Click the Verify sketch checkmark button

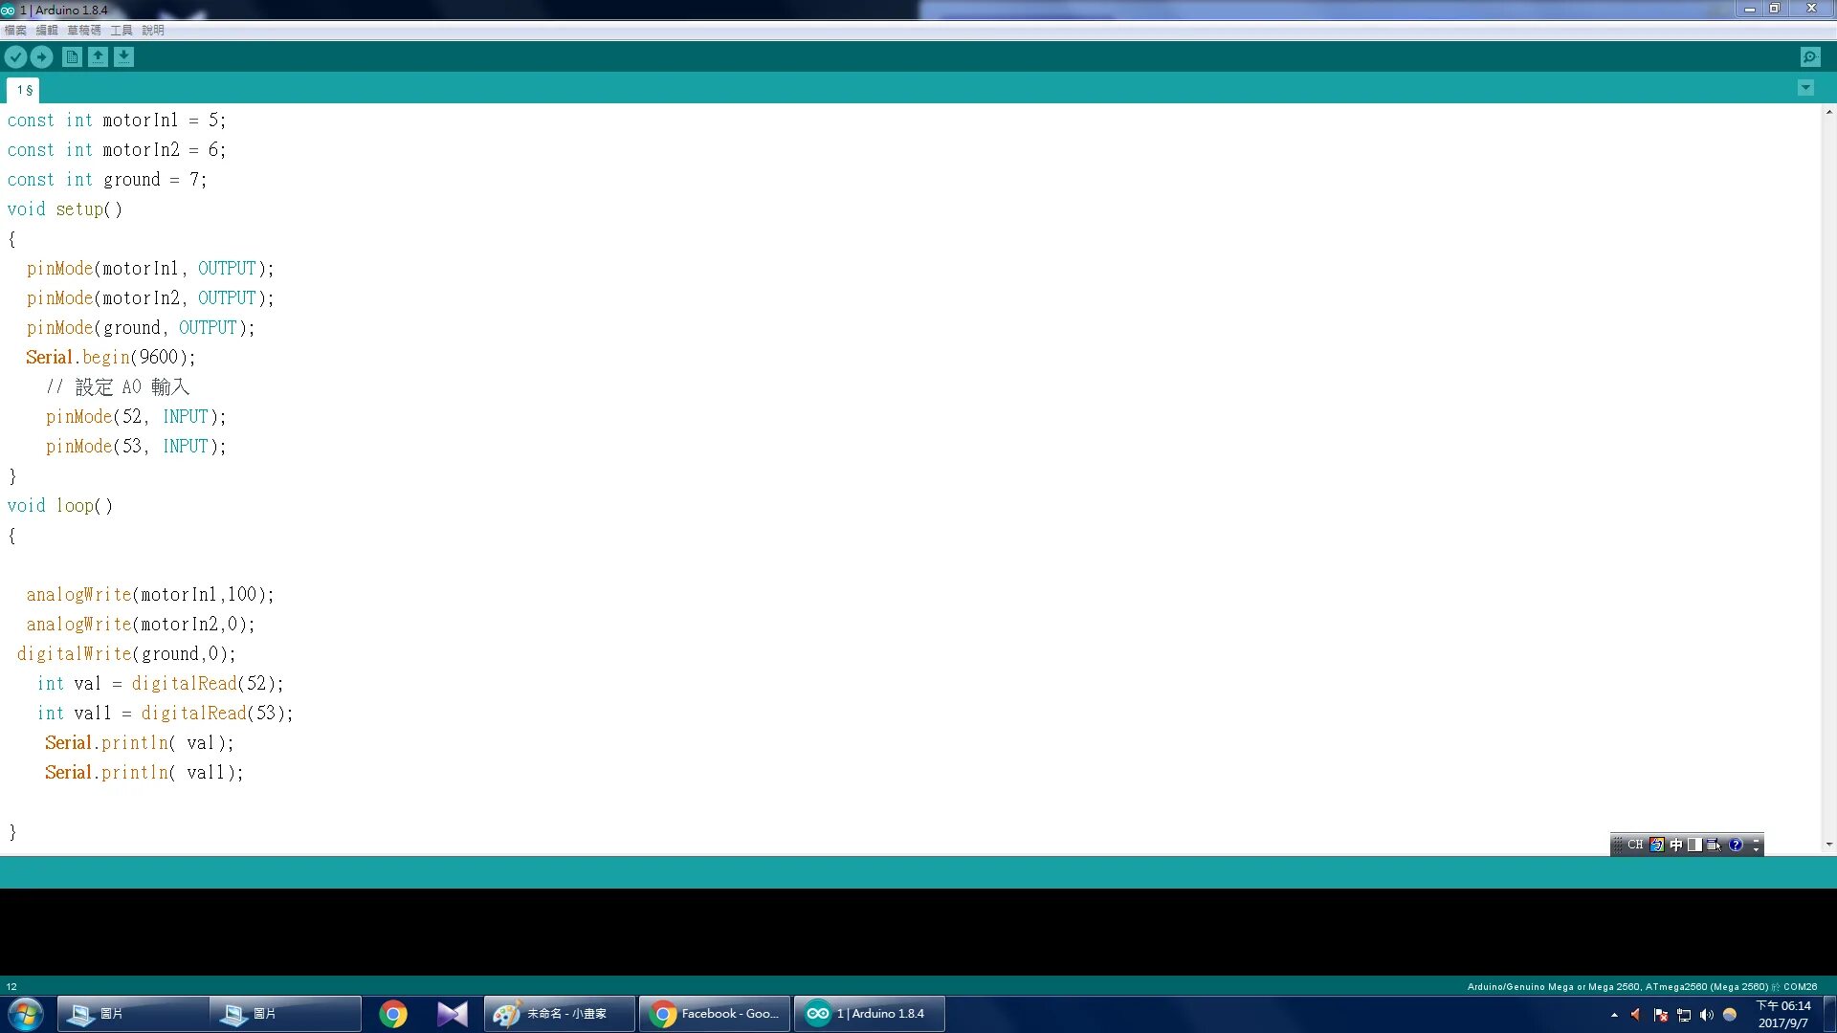tap(15, 57)
